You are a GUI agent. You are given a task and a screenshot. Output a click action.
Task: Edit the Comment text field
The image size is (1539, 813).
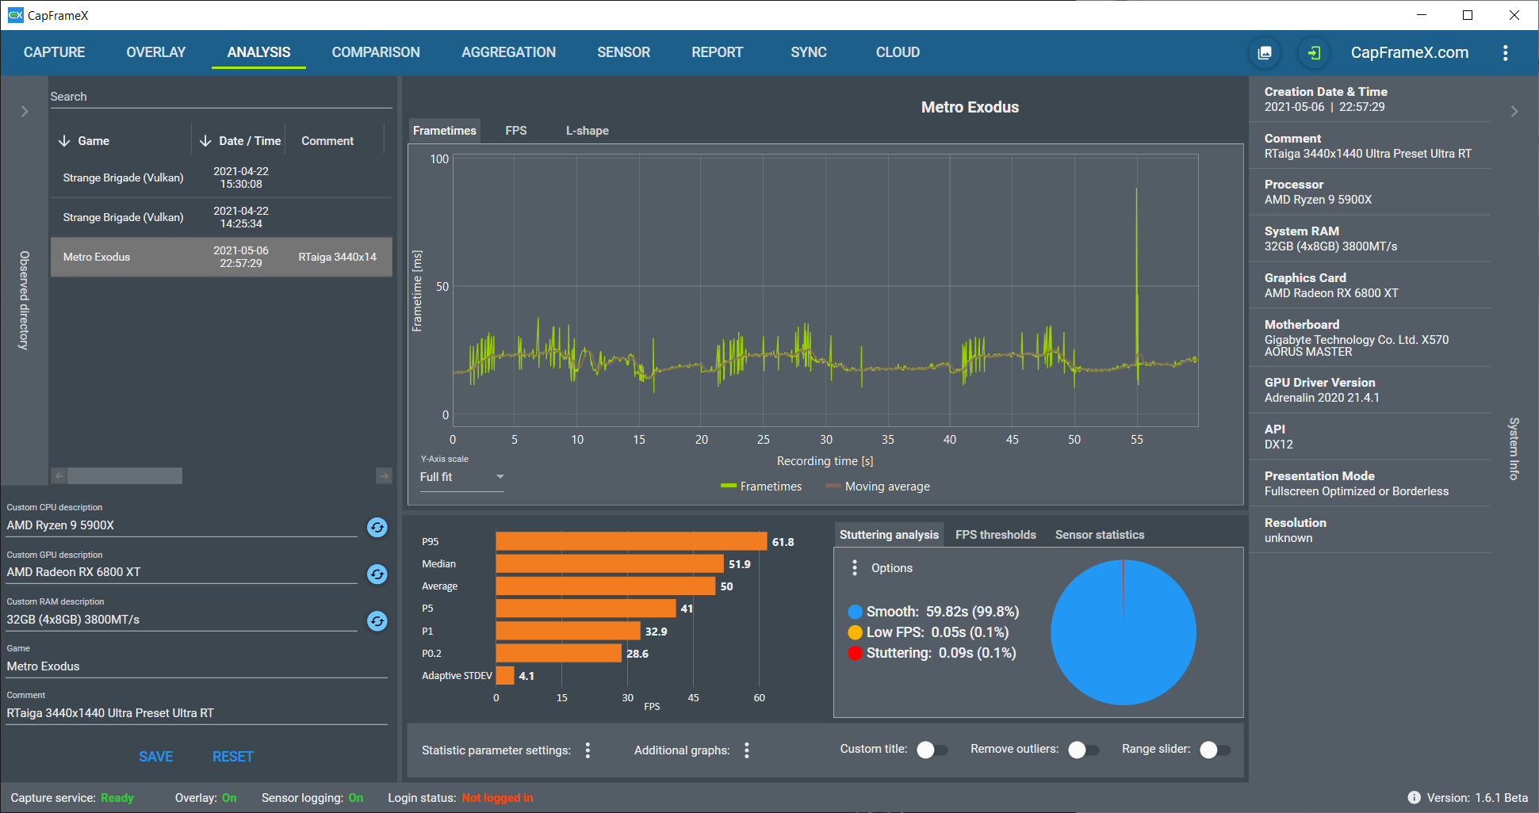coord(197,713)
